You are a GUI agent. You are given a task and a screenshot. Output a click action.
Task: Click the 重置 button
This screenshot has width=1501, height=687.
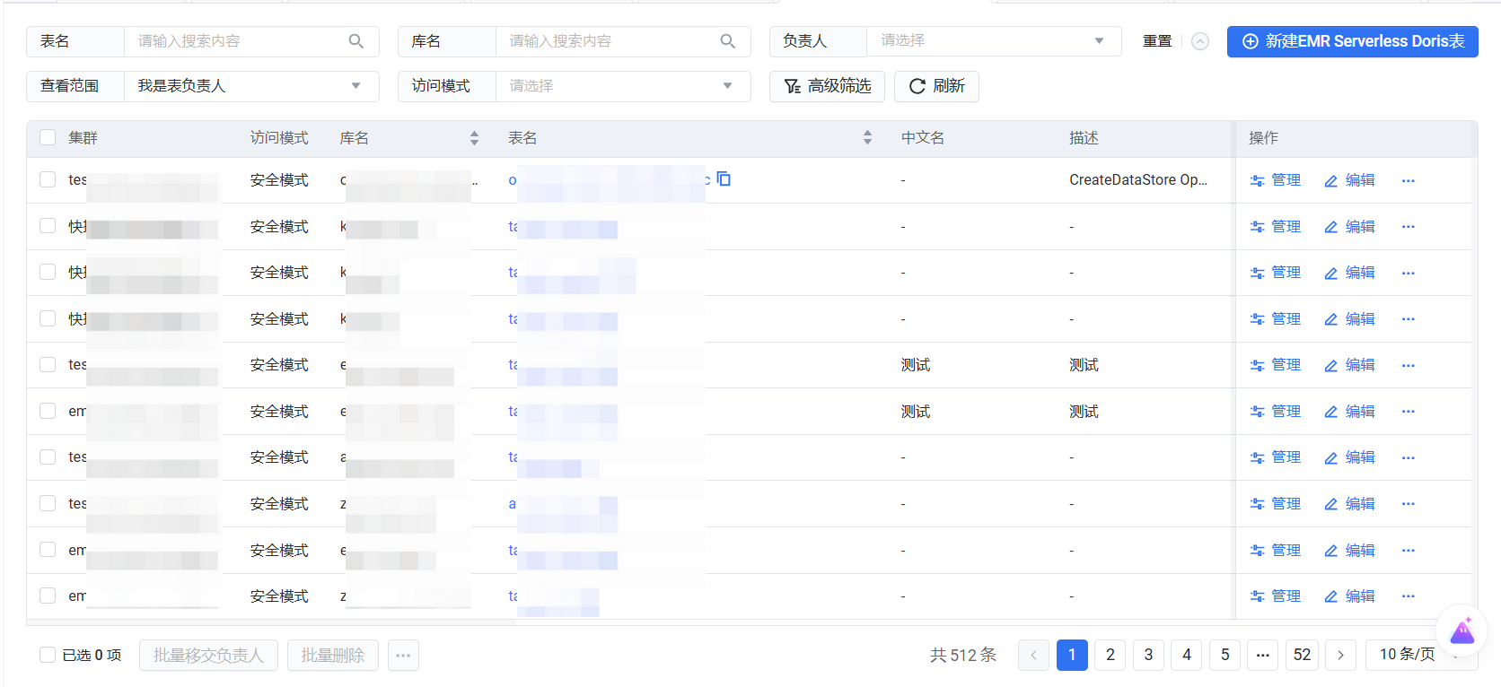pyautogui.click(x=1157, y=41)
